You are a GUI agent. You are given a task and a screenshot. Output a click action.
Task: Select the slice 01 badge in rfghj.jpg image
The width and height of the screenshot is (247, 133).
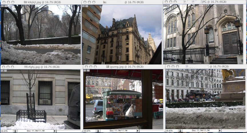2,71
